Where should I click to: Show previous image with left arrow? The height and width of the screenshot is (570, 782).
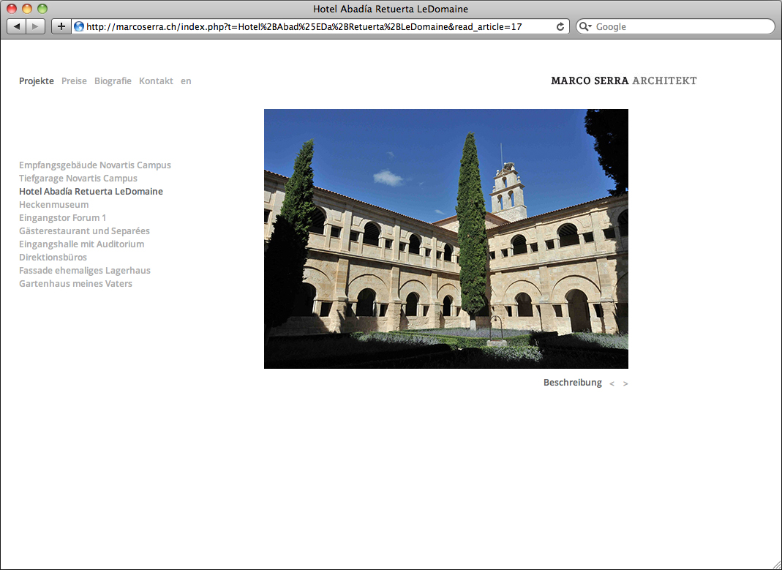(612, 383)
